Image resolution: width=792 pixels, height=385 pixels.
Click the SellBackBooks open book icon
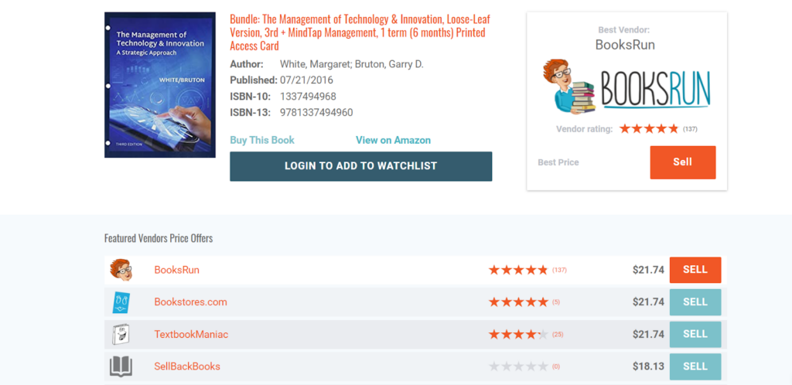[x=121, y=366]
